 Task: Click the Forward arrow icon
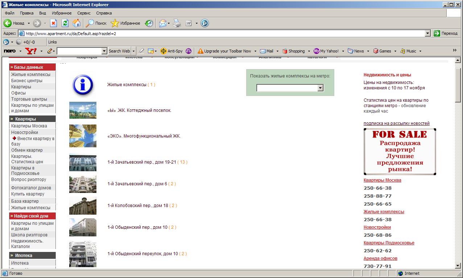[37, 23]
